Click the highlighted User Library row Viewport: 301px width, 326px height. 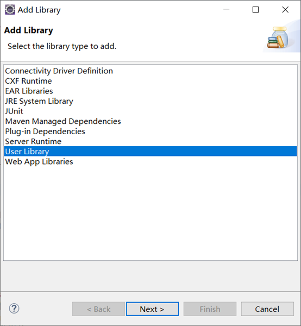tap(150, 151)
